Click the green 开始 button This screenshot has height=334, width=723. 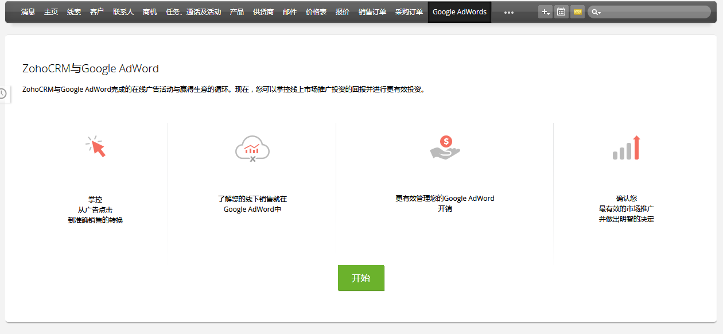[361, 278]
